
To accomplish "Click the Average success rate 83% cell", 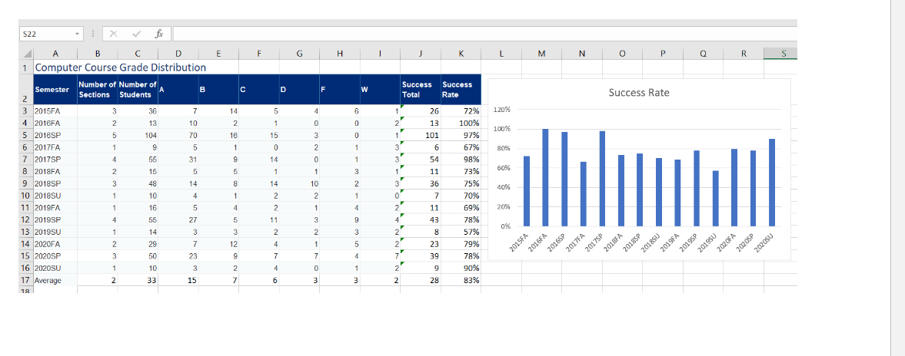I will (461, 281).
